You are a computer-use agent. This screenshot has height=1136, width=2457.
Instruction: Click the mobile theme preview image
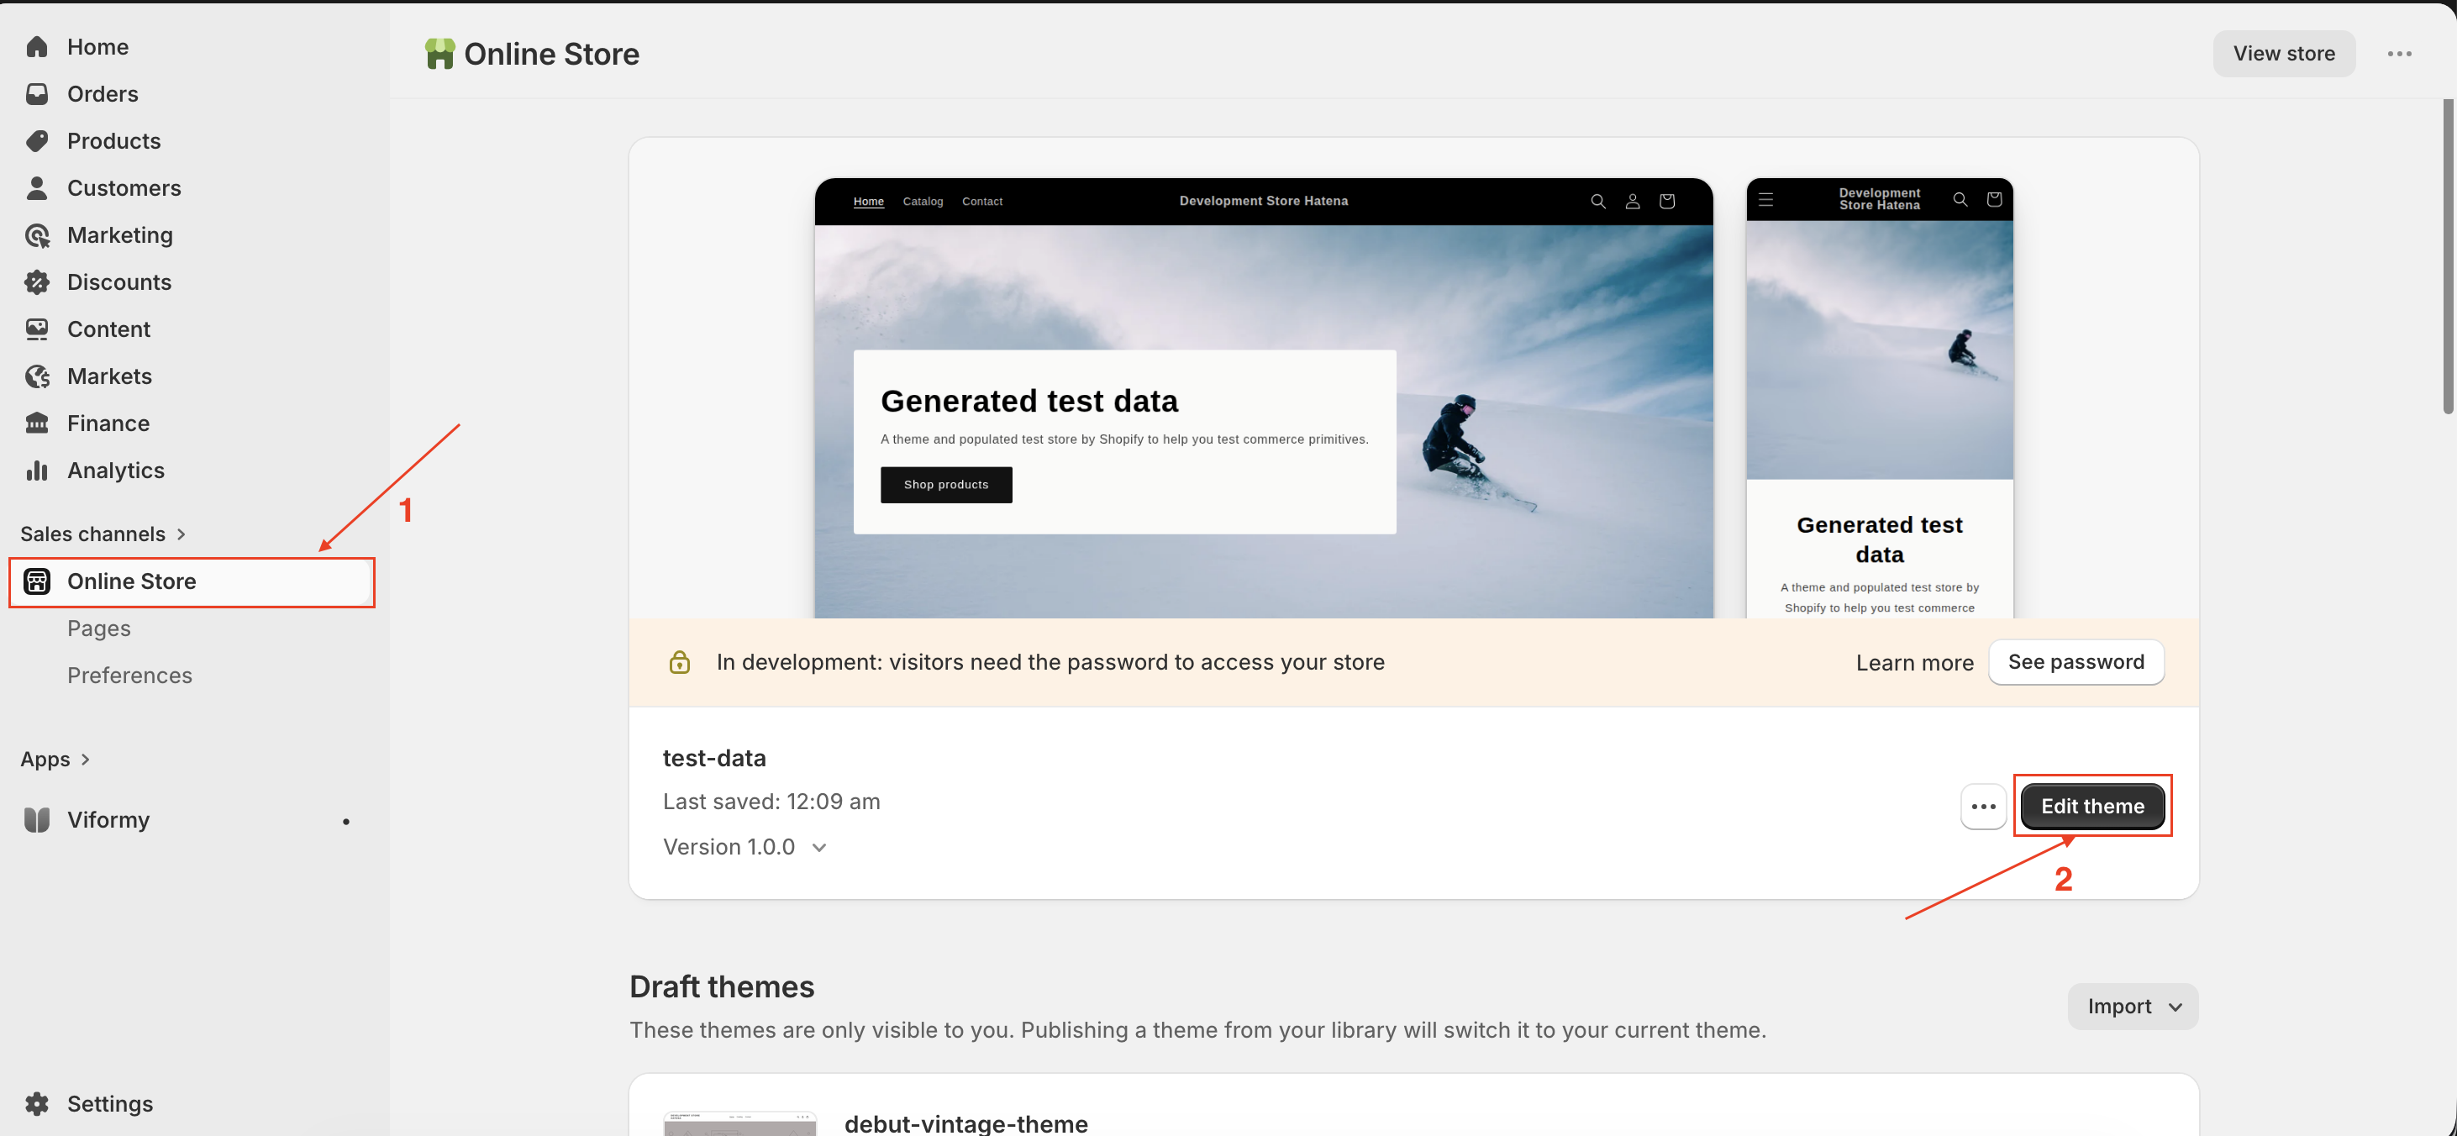pyautogui.click(x=1879, y=399)
